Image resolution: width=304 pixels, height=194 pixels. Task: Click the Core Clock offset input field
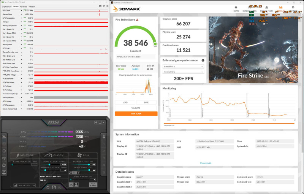tap(63, 164)
